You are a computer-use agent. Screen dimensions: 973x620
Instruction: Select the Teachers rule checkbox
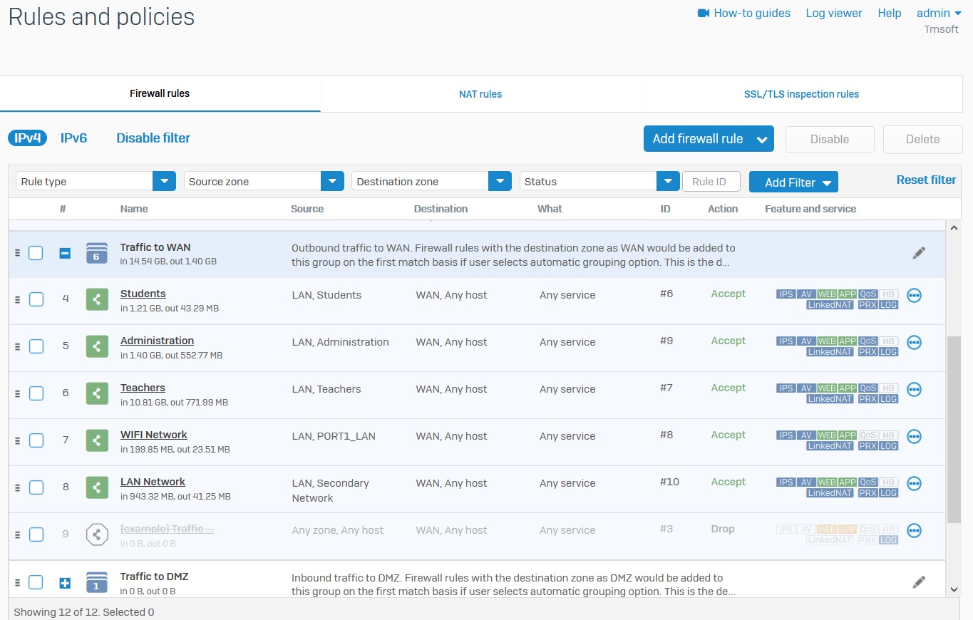(36, 393)
